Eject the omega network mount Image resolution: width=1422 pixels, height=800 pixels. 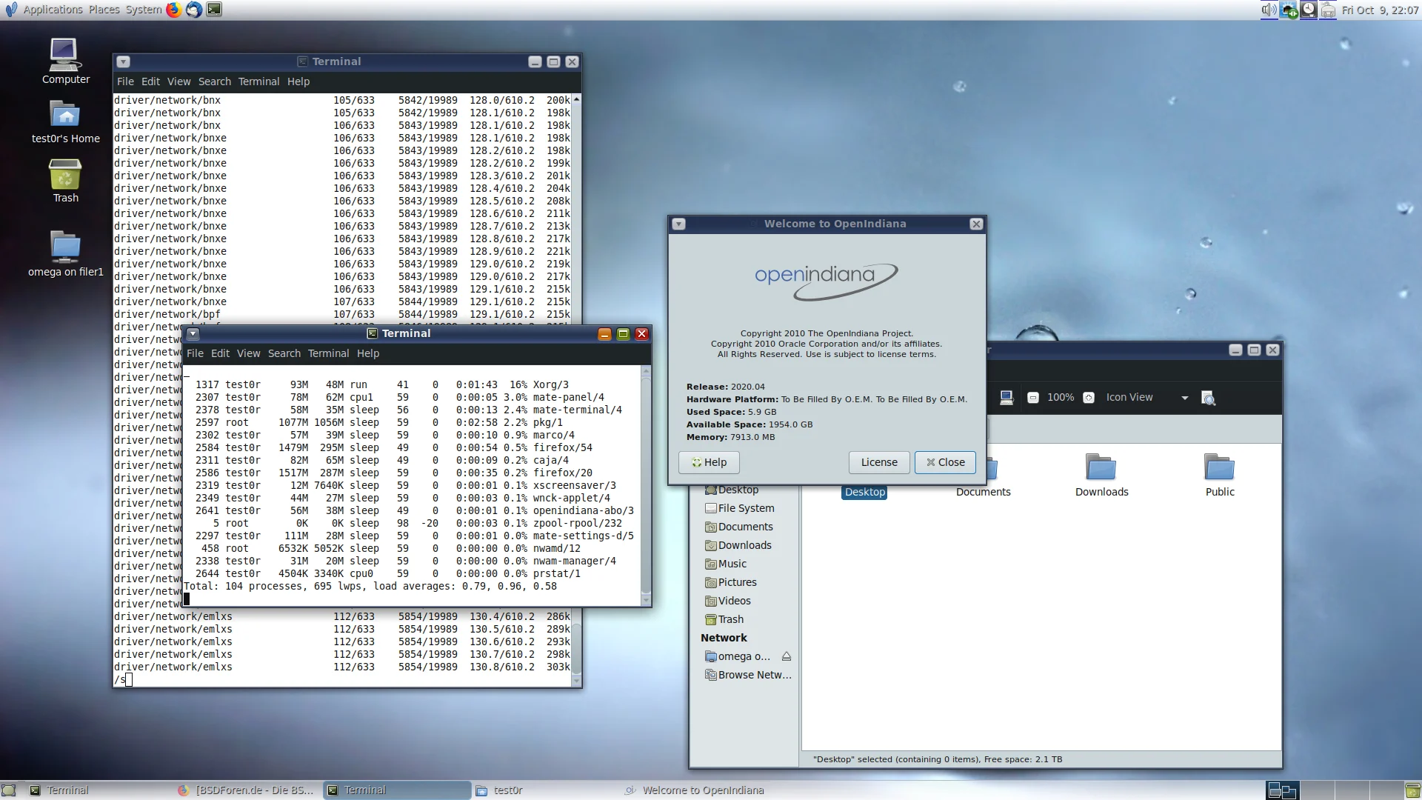(x=787, y=656)
